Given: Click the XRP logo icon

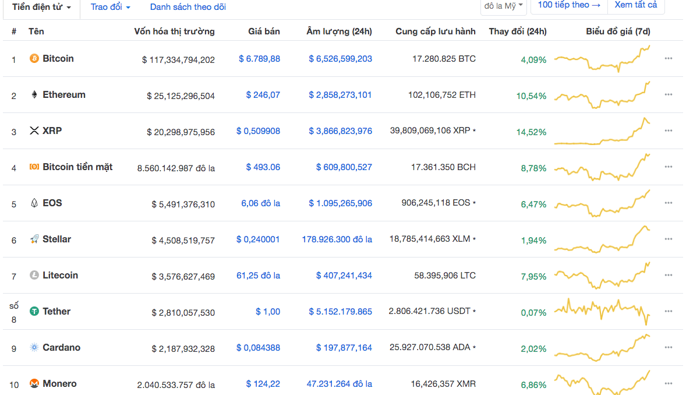Looking at the screenshot, I should pyautogui.click(x=34, y=131).
